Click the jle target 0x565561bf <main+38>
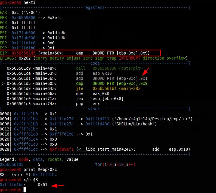 point(116,88)
